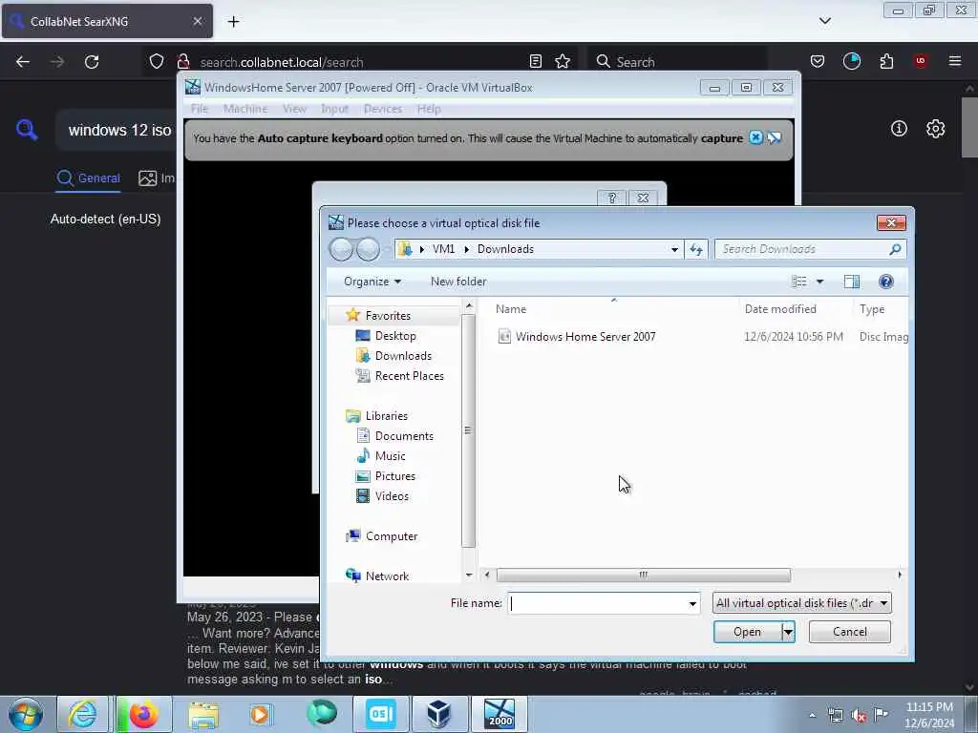The width and height of the screenshot is (978, 733).
Task: Open Firefox Pocket save icon
Action: (x=818, y=61)
